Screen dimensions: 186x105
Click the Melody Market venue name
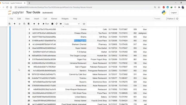click(80, 101)
